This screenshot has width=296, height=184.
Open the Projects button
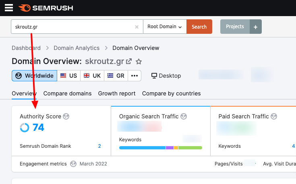click(x=235, y=27)
